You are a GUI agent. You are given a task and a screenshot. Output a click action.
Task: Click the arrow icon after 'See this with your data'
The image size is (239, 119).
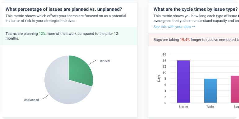pyautogui.click(x=193, y=27)
